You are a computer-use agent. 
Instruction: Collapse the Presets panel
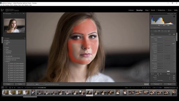(4, 38)
